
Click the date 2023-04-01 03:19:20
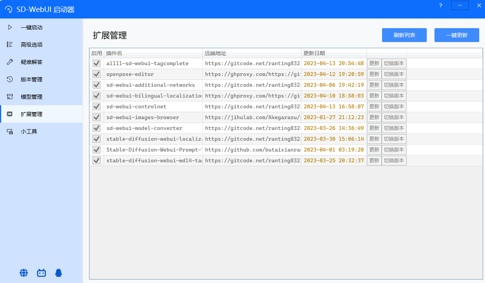[334, 150]
